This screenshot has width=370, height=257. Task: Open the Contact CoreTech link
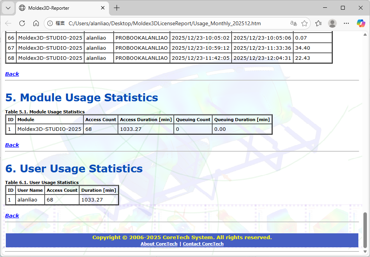[203, 244]
